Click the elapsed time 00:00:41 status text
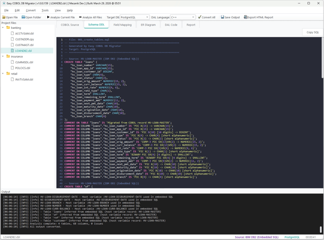 (311, 237)
